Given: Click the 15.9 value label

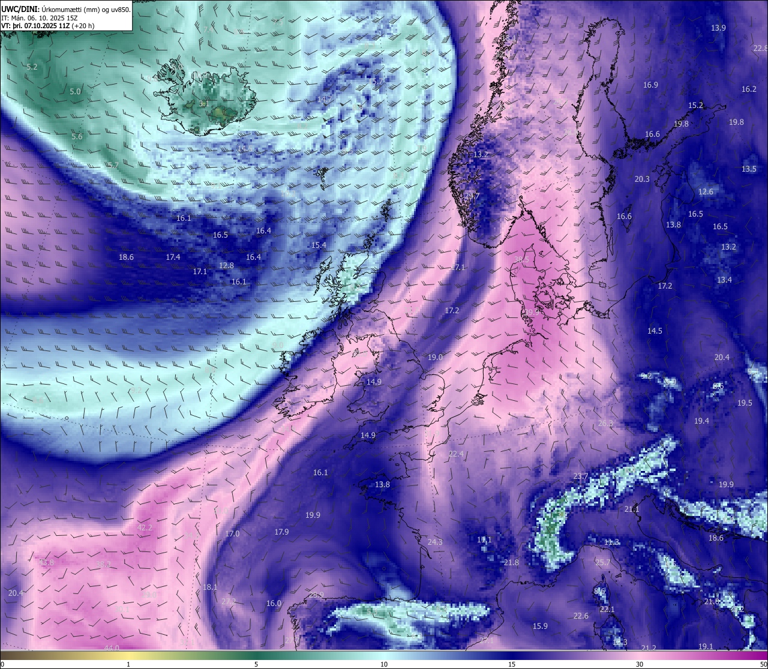Looking at the screenshot, I should click(x=540, y=626).
